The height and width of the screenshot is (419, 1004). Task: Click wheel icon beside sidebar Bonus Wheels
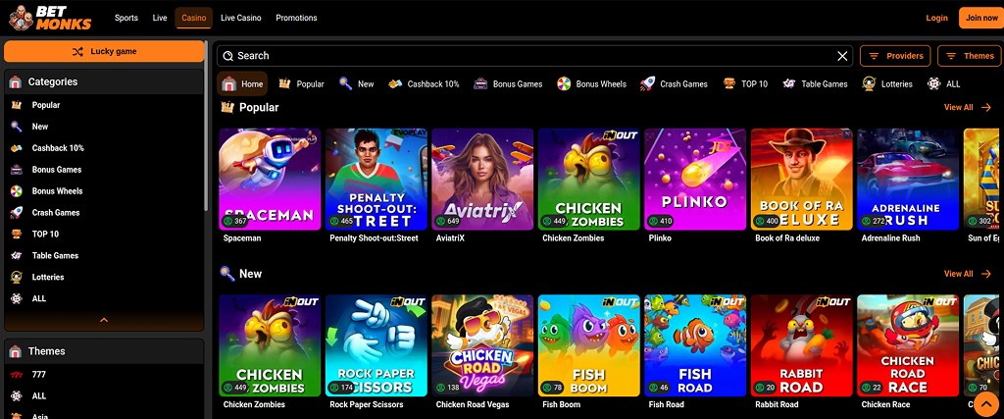pyautogui.click(x=17, y=191)
